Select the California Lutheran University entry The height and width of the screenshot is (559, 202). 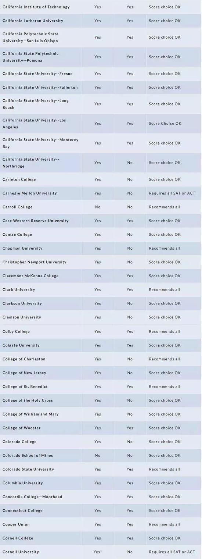pyautogui.click(x=33, y=21)
